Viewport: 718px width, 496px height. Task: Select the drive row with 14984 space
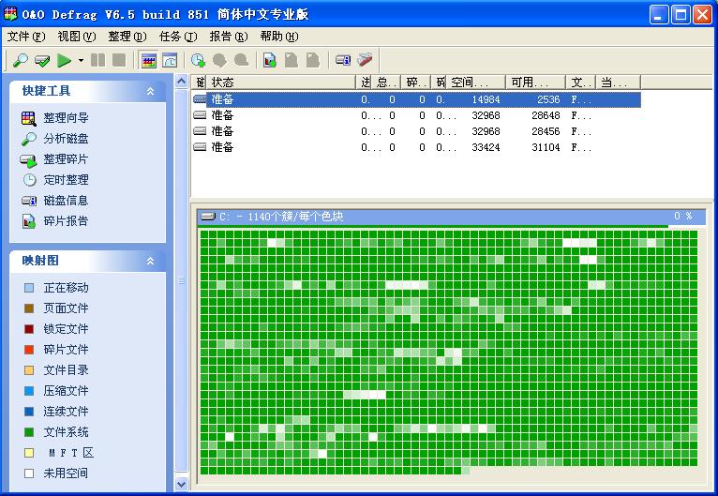[416, 99]
